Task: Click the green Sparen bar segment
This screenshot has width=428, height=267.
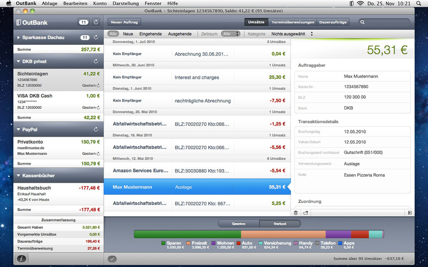Action: pos(187,234)
